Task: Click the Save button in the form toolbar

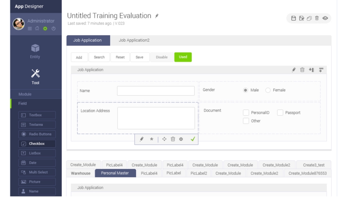Action: pyautogui.click(x=140, y=57)
